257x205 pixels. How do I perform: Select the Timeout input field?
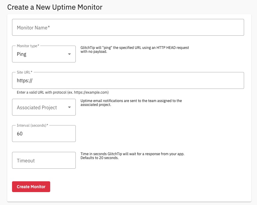coord(44,161)
